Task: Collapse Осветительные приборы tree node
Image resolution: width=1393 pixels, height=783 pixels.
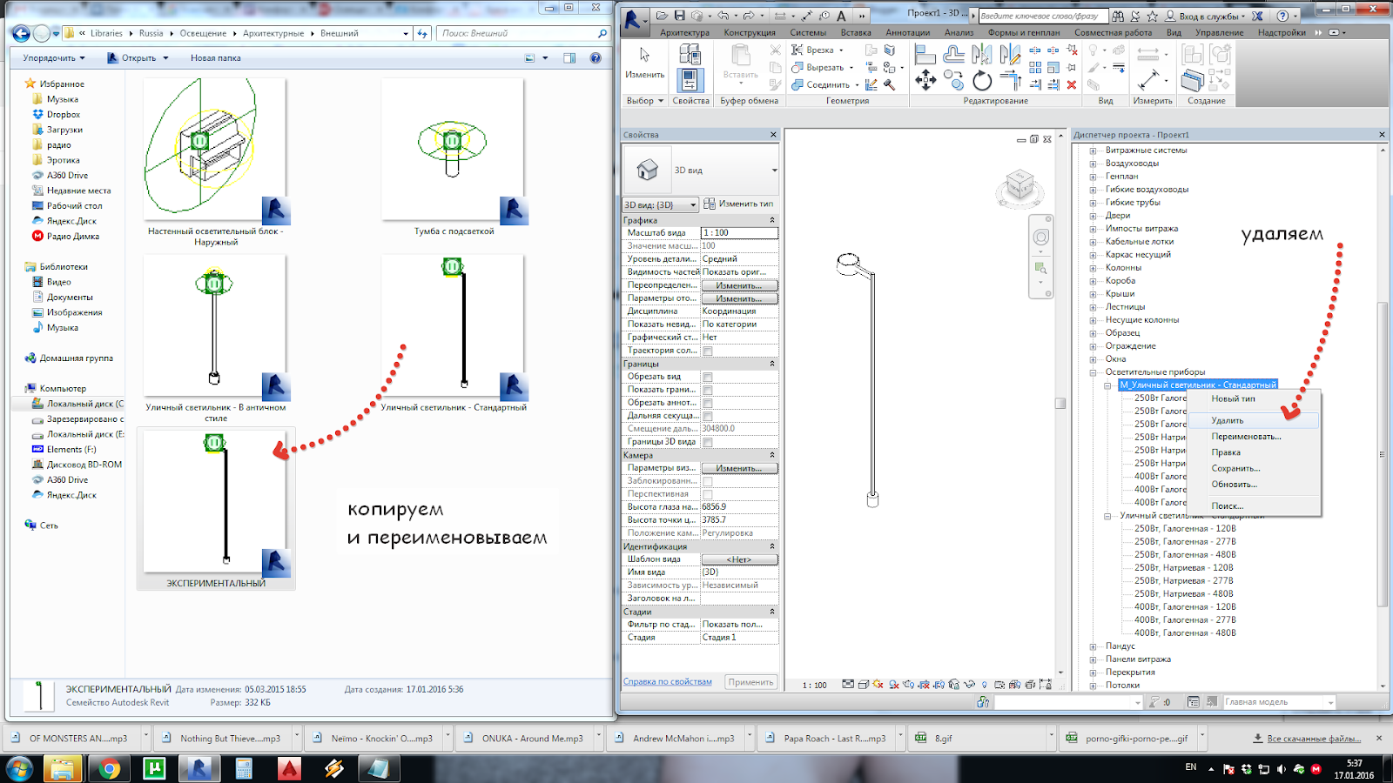Action: tap(1094, 372)
